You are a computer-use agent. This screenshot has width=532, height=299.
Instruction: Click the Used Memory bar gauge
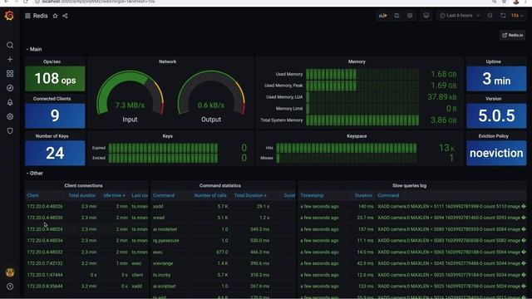362,74
